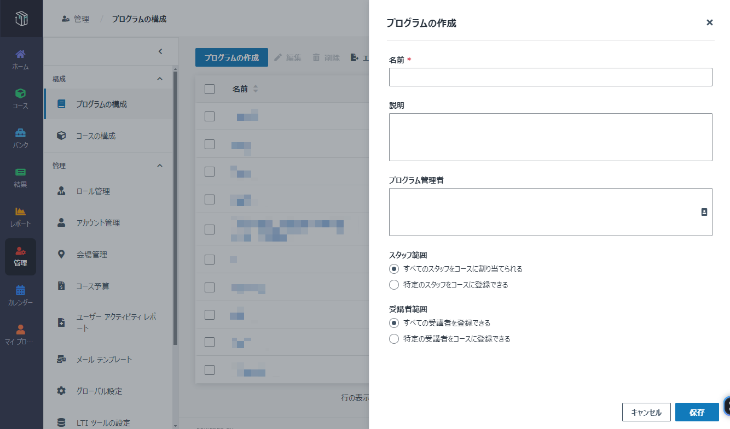Open グローバル設定 menu item
This screenshot has width=730, height=429.
pos(108,391)
